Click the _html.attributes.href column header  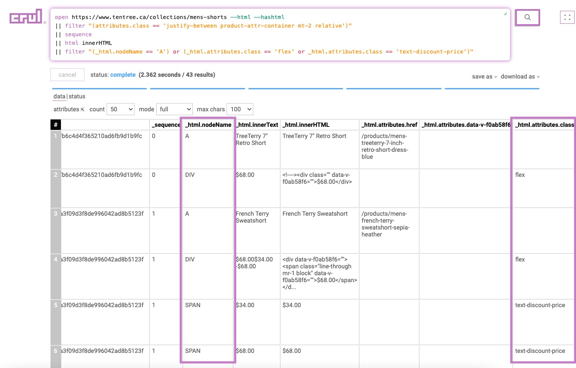pos(389,125)
